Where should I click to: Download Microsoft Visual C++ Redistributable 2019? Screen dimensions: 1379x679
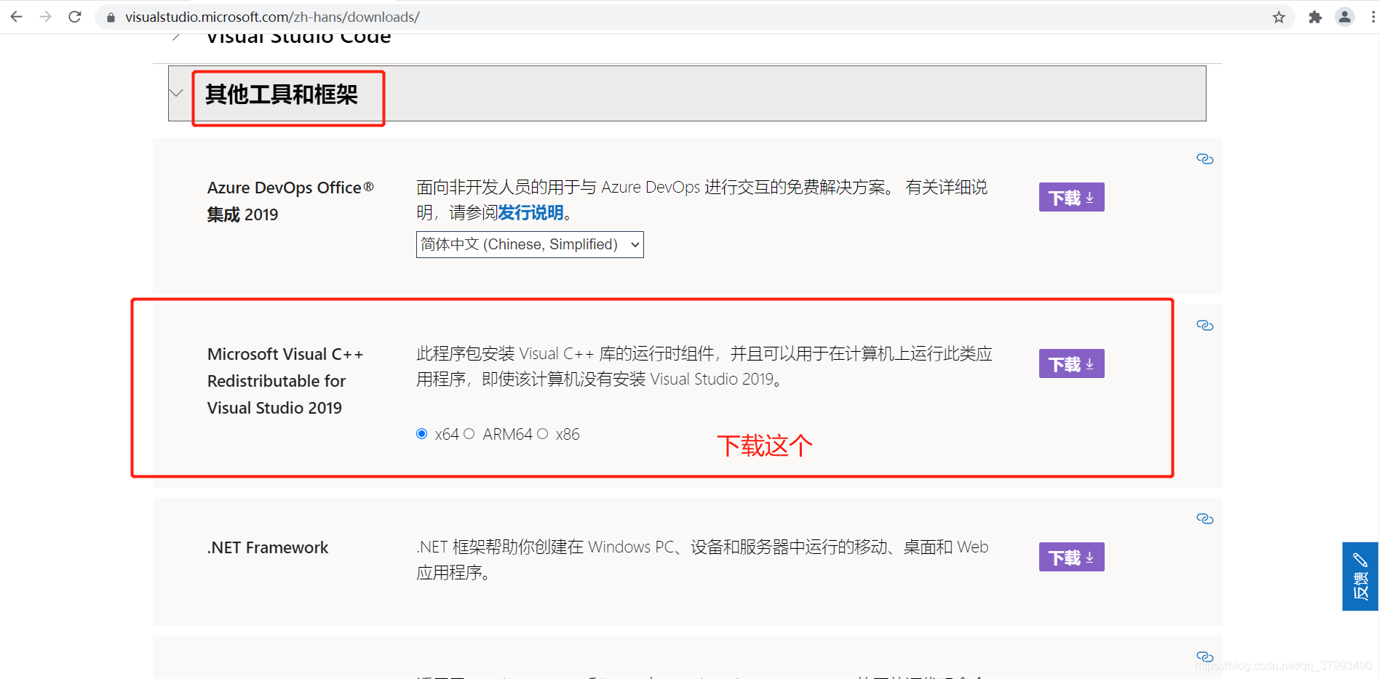1071,363
